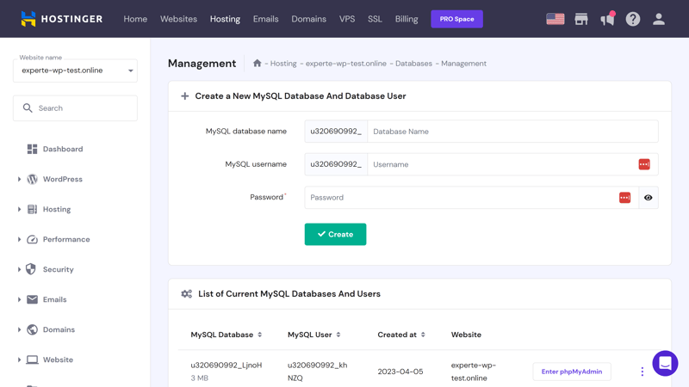689x387 pixels.
Task: Expand the WordPress sidebar section
Action: pos(19,179)
